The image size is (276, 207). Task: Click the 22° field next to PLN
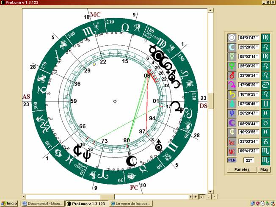tap(248, 160)
